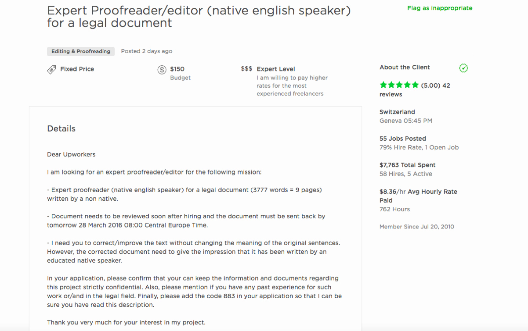Select the Details section heading

point(61,128)
